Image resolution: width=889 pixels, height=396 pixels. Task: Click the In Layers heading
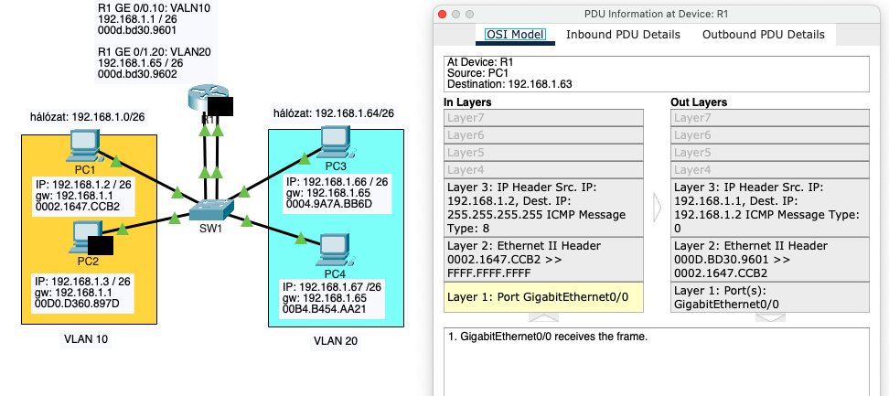click(467, 102)
